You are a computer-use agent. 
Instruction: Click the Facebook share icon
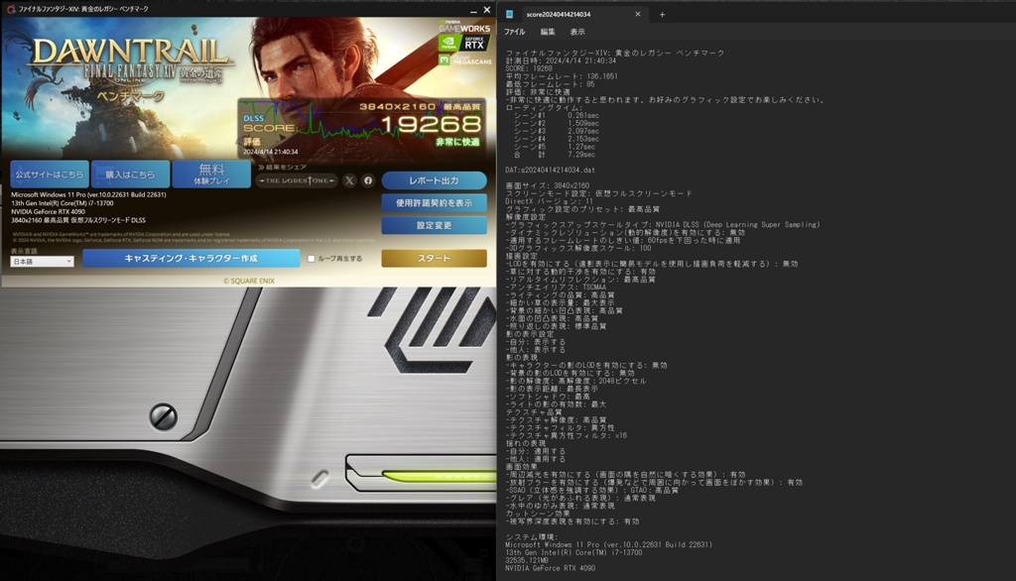(x=368, y=180)
